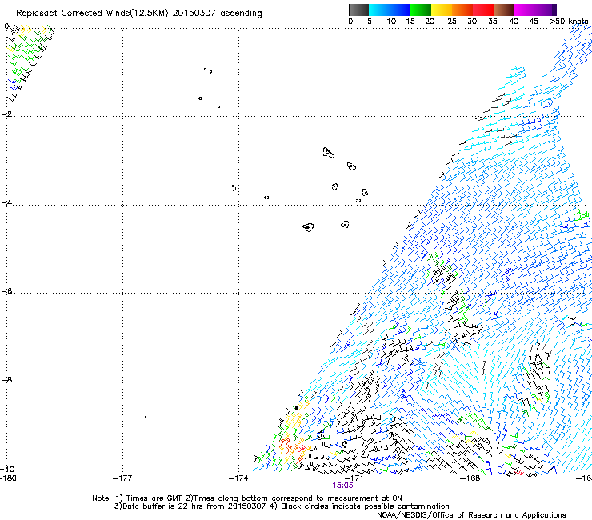
Task: Click the word 'ascending' in the title
Action: coord(241,14)
